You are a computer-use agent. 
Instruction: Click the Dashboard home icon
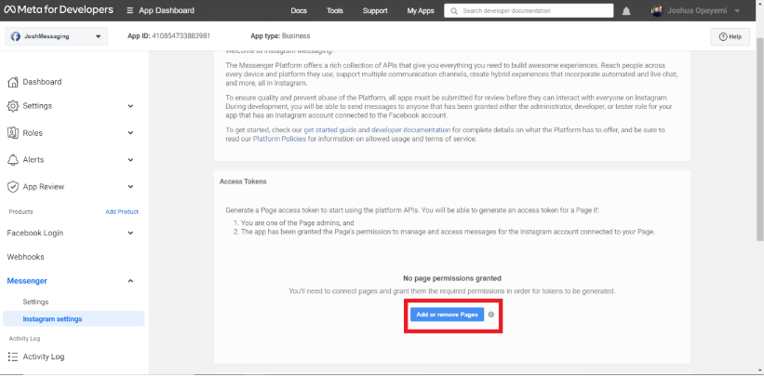13,82
